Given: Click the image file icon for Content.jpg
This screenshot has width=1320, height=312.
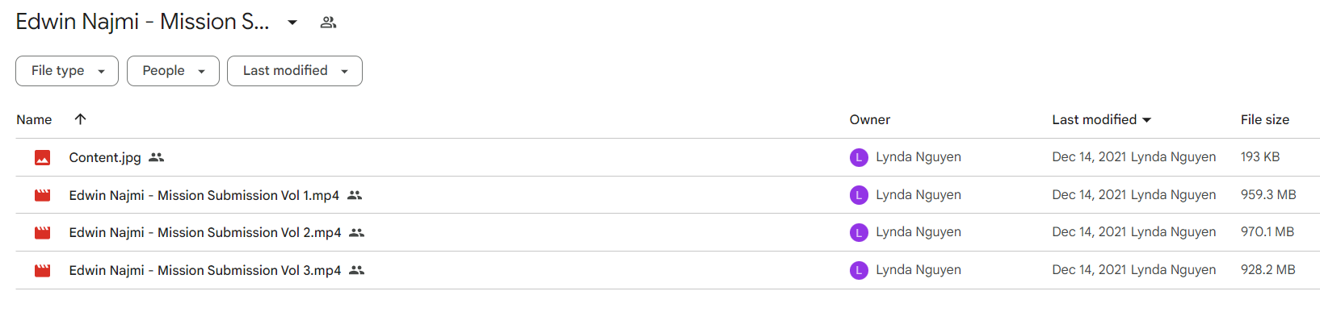Looking at the screenshot, I should tap(43, 158).
